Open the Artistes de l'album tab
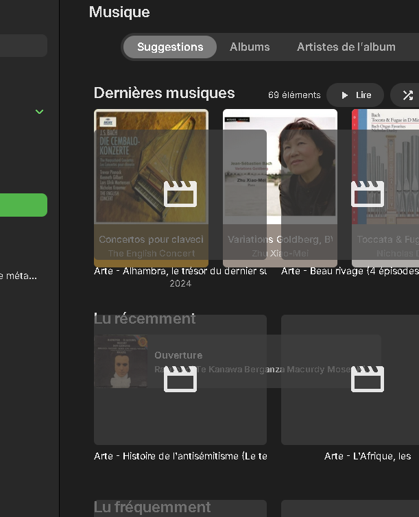Screen dimensions: 419x517 [x=346, y=47]
